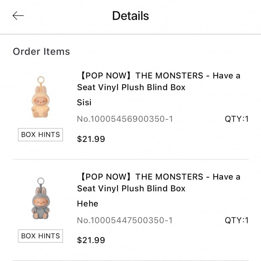261x261 pixels.
Task: Tap order number No.10005447500350-1
Action: 125,220
